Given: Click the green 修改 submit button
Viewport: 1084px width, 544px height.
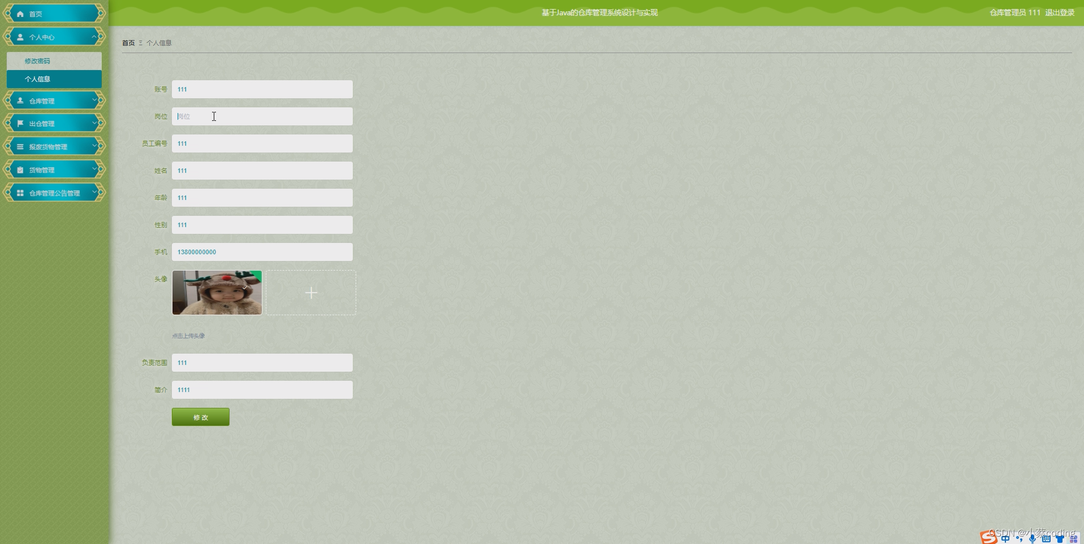Looking at the screenshot, I should point(201,417).
